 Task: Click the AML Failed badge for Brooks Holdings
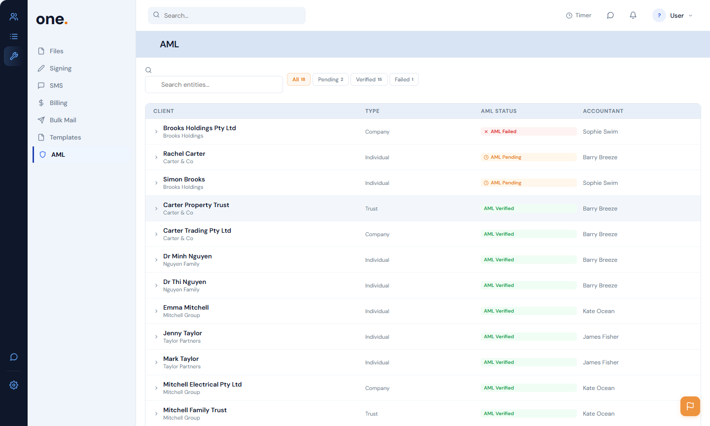coord(529,132)
